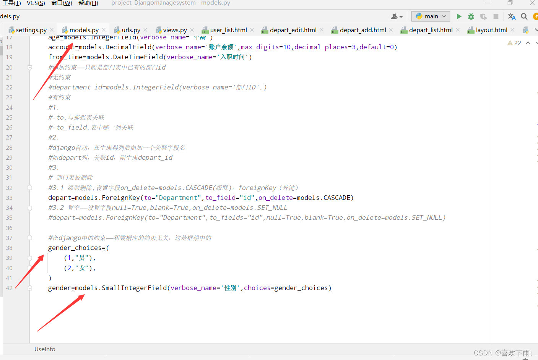This screenshot has width=538, height=360.
Task: Click the project_Djangomanagesystem title text
Action: (x=153, y=3)
